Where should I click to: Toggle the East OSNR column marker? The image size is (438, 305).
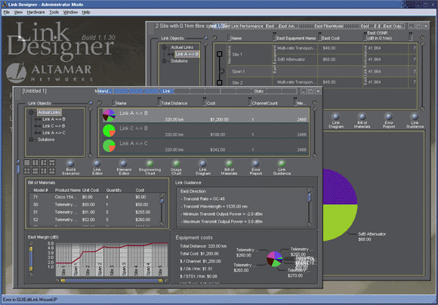[365, 37]
